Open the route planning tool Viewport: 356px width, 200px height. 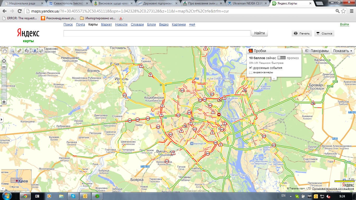coord(27,51)
